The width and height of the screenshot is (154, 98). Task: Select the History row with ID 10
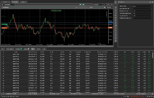pyautogui.click(x=76, y=64)
